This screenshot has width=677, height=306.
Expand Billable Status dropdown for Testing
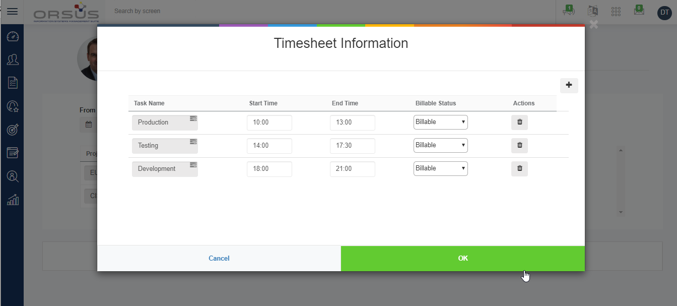(x=440, y=146)
